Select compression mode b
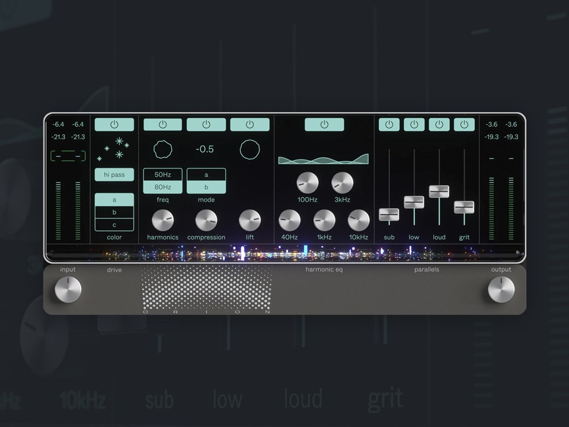Viewport: 569px width, 427px height. coord(206,187)
